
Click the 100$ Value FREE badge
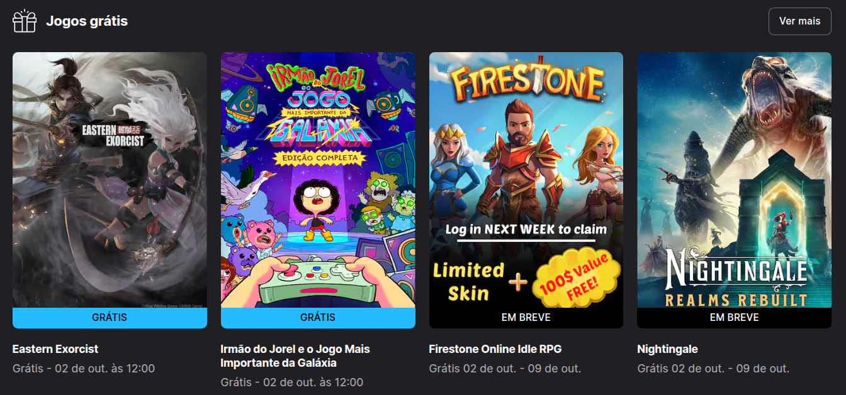pyautogui.click(x=576, y=277)
